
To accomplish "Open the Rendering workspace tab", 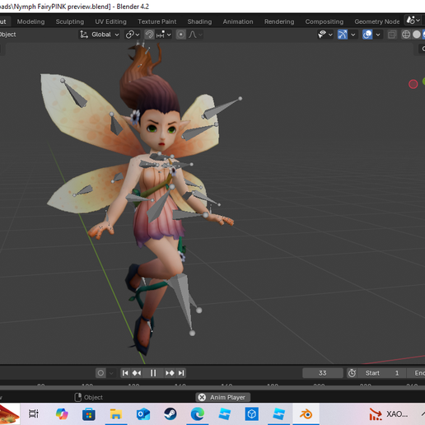I will 279,21.
